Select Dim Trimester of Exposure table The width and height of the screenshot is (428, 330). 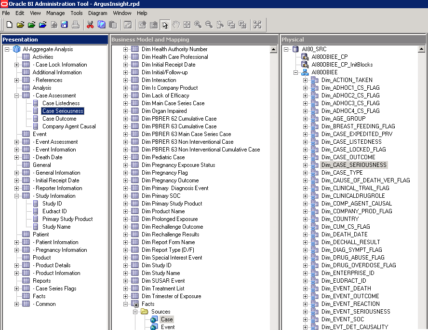coord(172,296)
